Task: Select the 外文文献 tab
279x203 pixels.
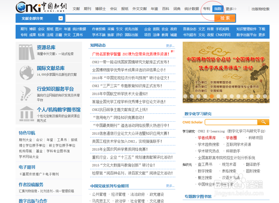Action: [x=139, y=9]
